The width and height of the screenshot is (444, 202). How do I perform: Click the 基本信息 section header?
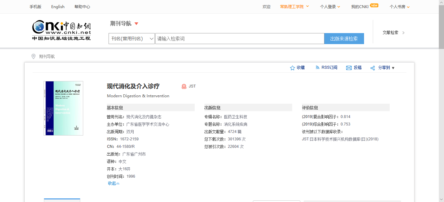tap(151, 108)
